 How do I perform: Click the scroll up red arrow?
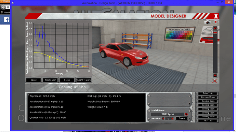click(x=215, y=28)
